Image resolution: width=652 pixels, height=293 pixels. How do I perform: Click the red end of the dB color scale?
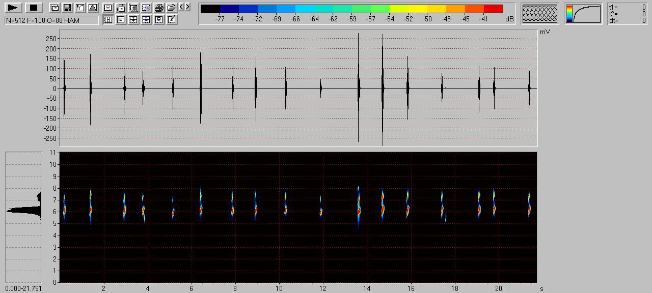click(x=493, y=9)
